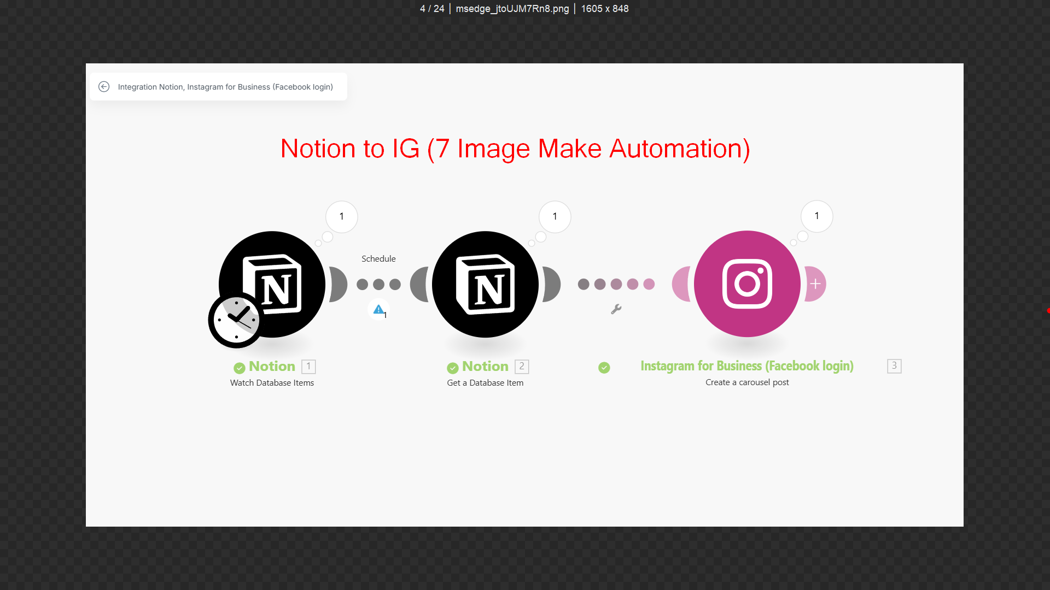The width and height of the screenshot is (1050, 590).
Task: Click the Schedule label between Notion modules
Action: [378, 259]
